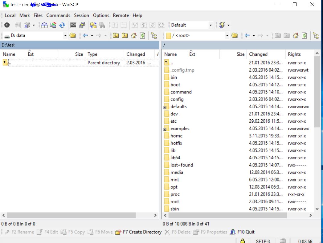
Task: Select the 'examples' symlink folder
Action: pyautogui.click(x=180, y=129)
